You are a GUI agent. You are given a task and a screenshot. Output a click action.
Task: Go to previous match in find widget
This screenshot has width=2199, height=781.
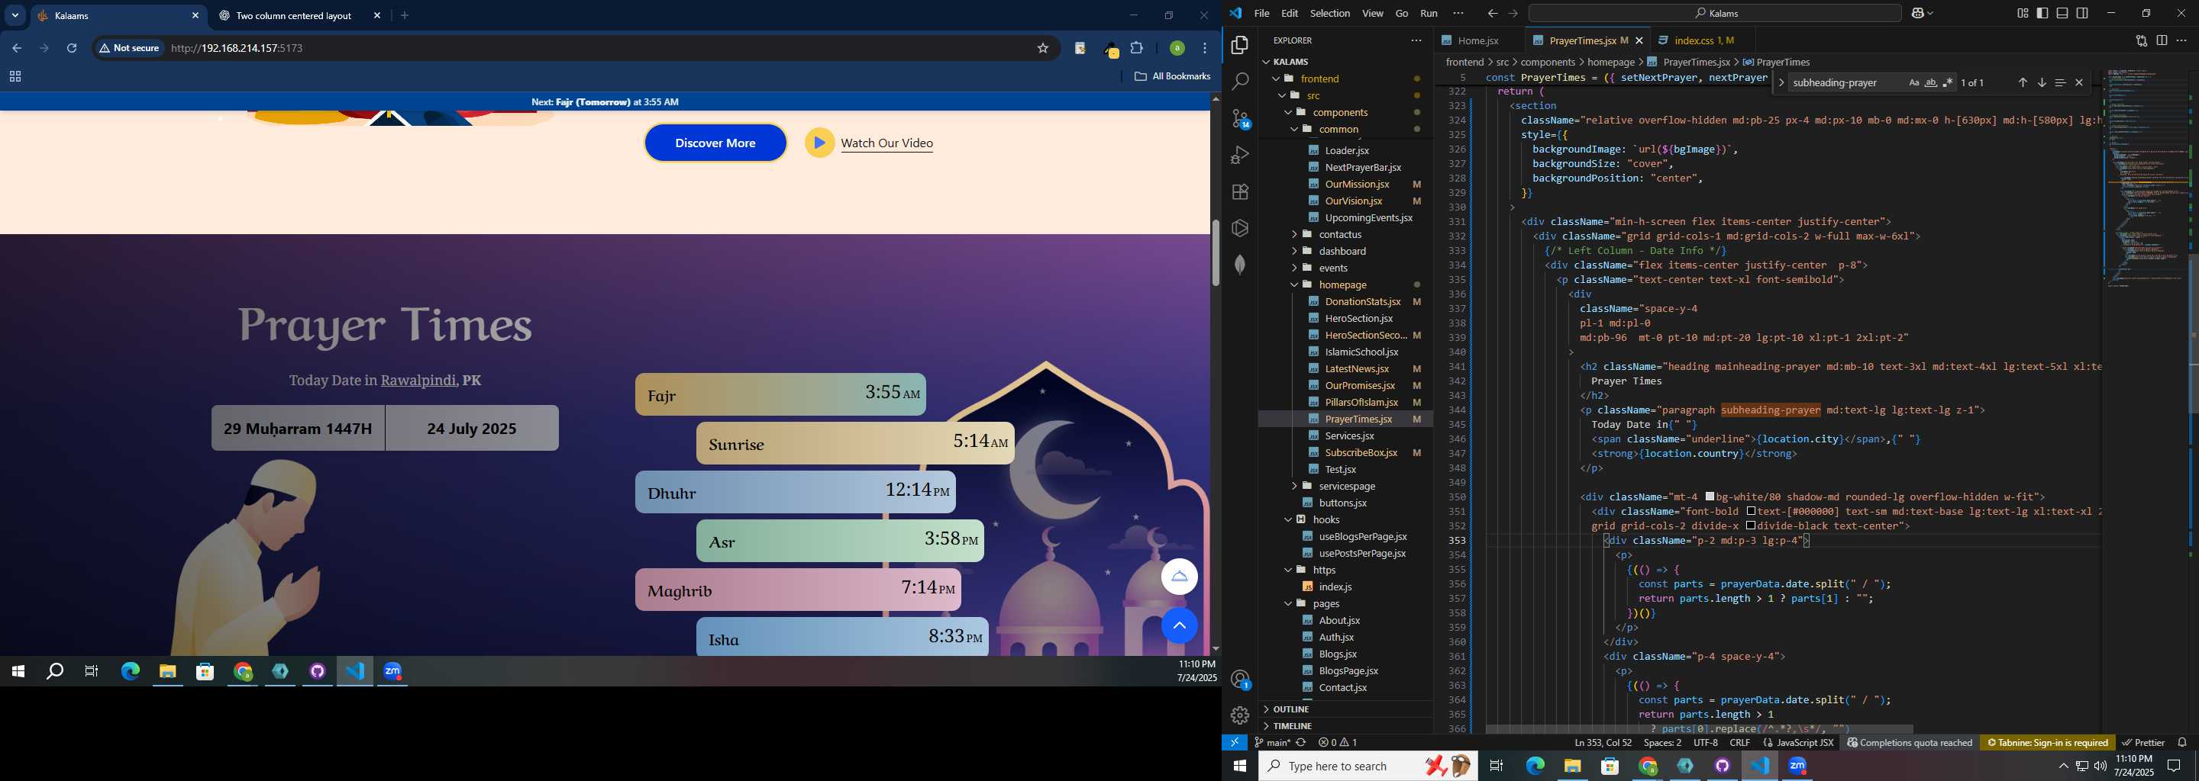(2023, 82)
